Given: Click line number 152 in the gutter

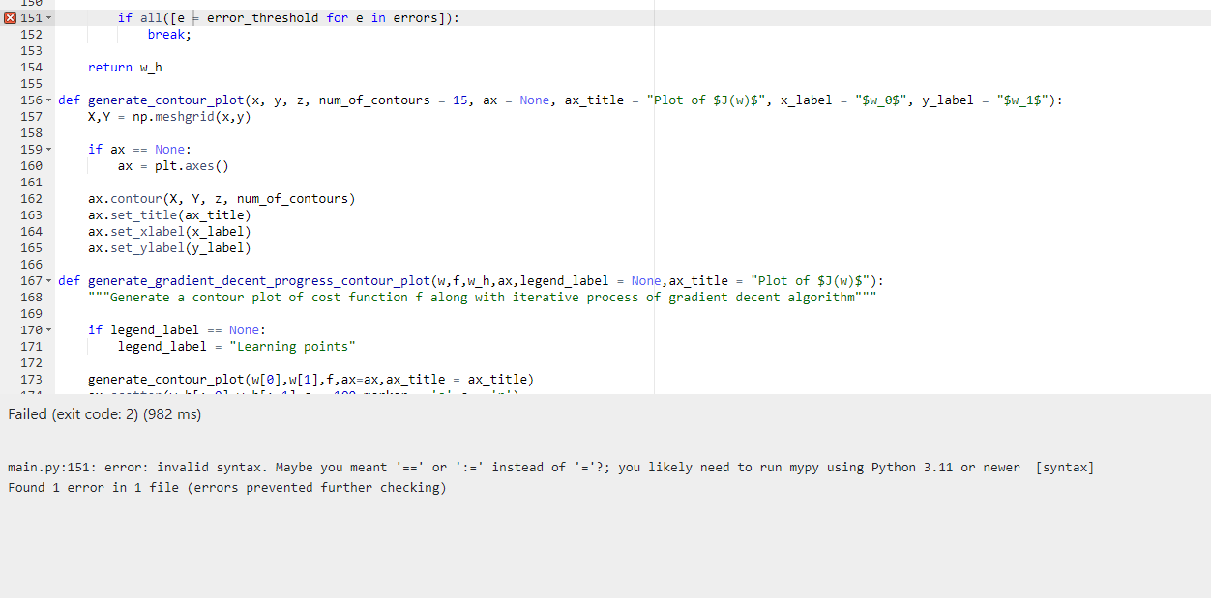Looking at the screenshot, I should tap(31, 35).
